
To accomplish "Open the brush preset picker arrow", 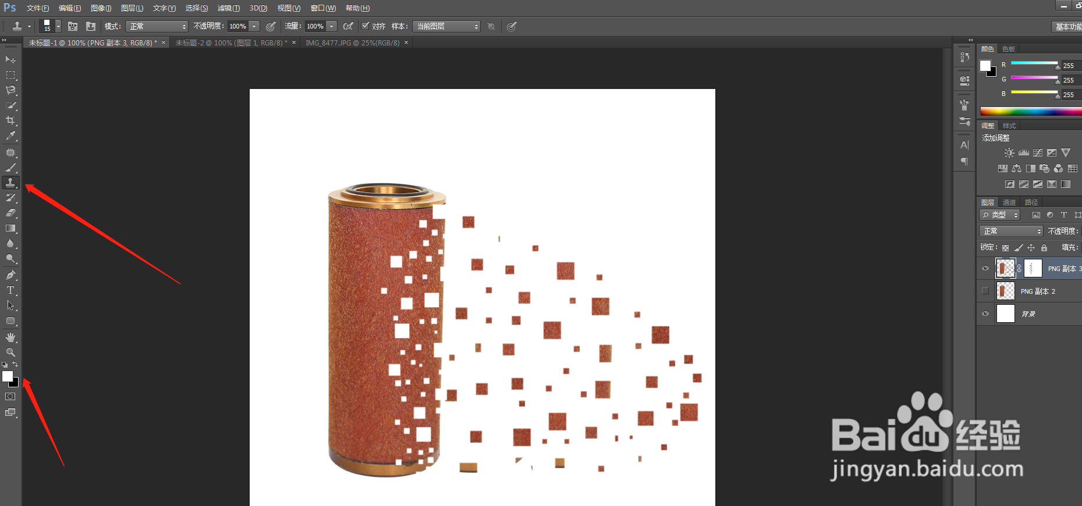I will (58, 26).
